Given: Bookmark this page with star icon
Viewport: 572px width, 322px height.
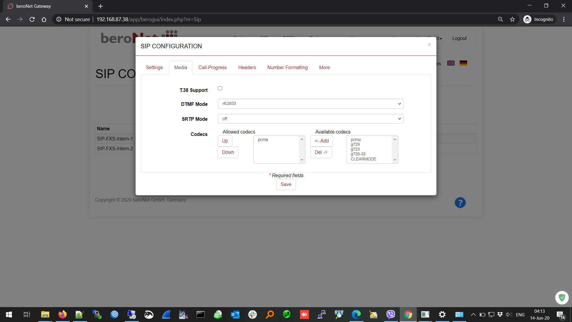Looking at the screenshot, I should click(512, 19).
